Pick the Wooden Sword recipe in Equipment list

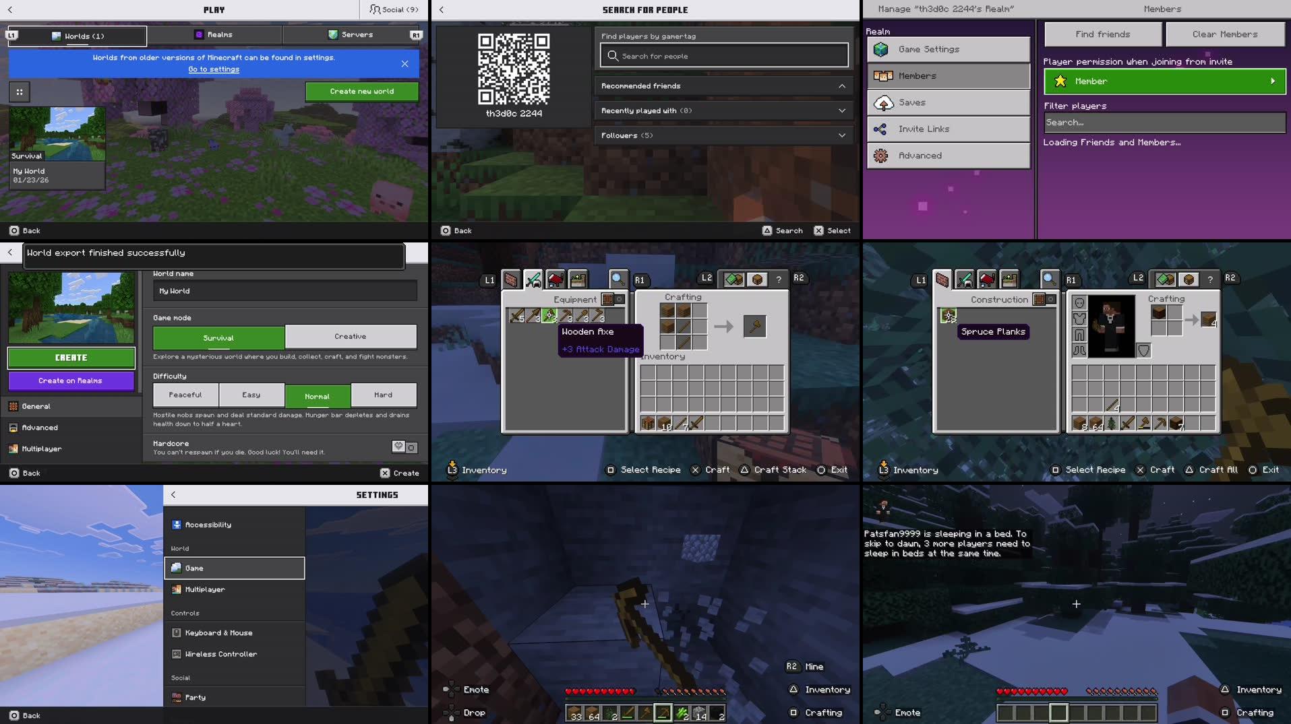point(517,315)
